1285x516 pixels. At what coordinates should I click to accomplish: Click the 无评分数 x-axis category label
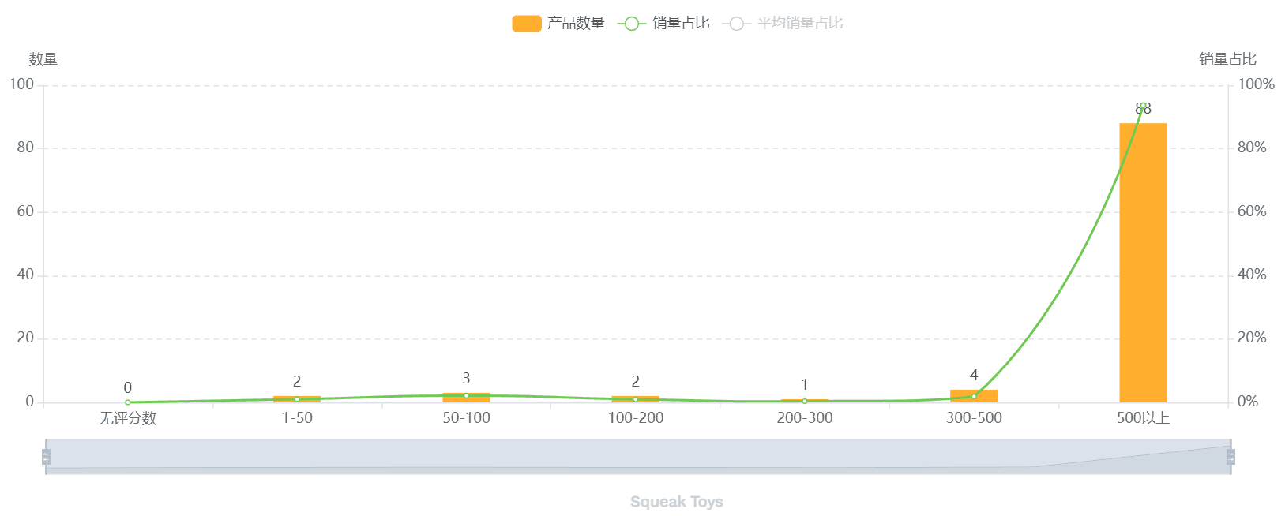click(x=128, y=418)
